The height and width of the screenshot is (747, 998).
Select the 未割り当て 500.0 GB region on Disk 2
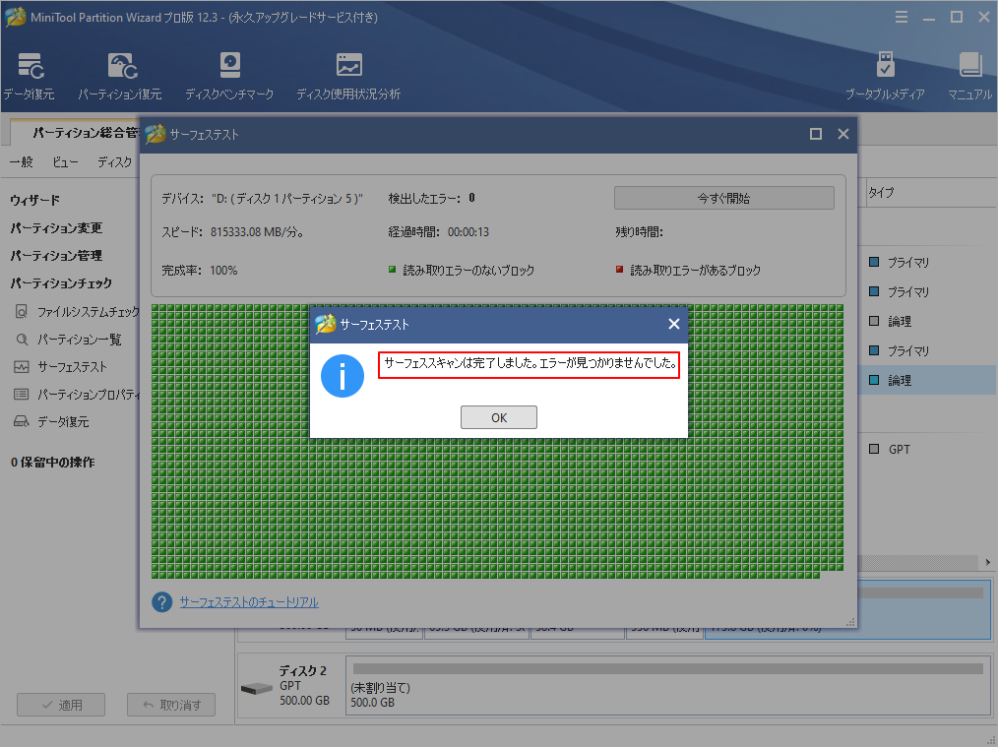(x=668, y=686)
